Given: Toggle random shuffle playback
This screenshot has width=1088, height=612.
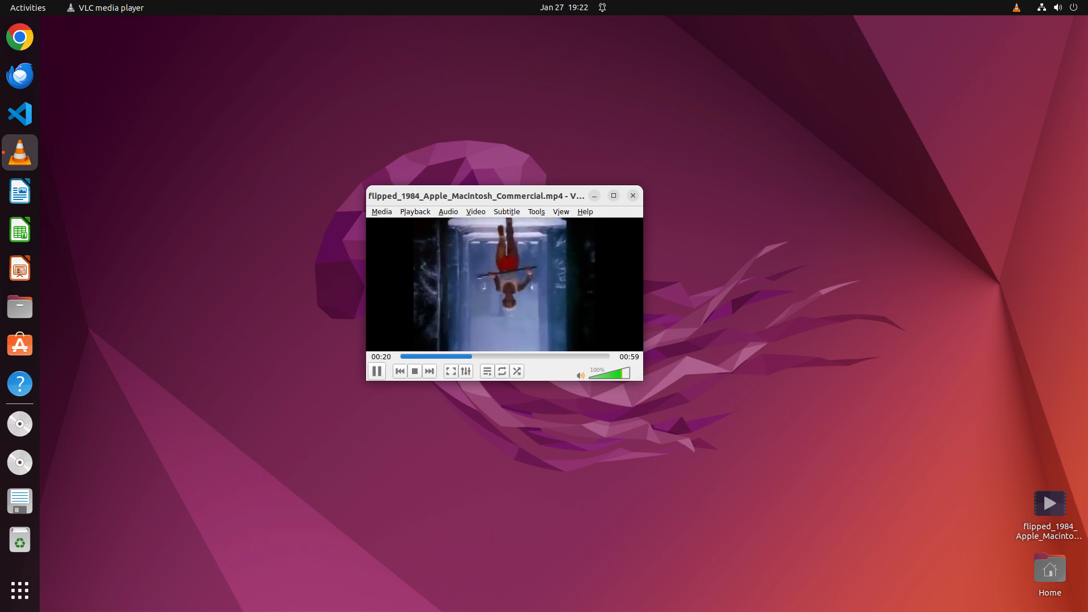Looking at the screenshot, I should (517, 371).
